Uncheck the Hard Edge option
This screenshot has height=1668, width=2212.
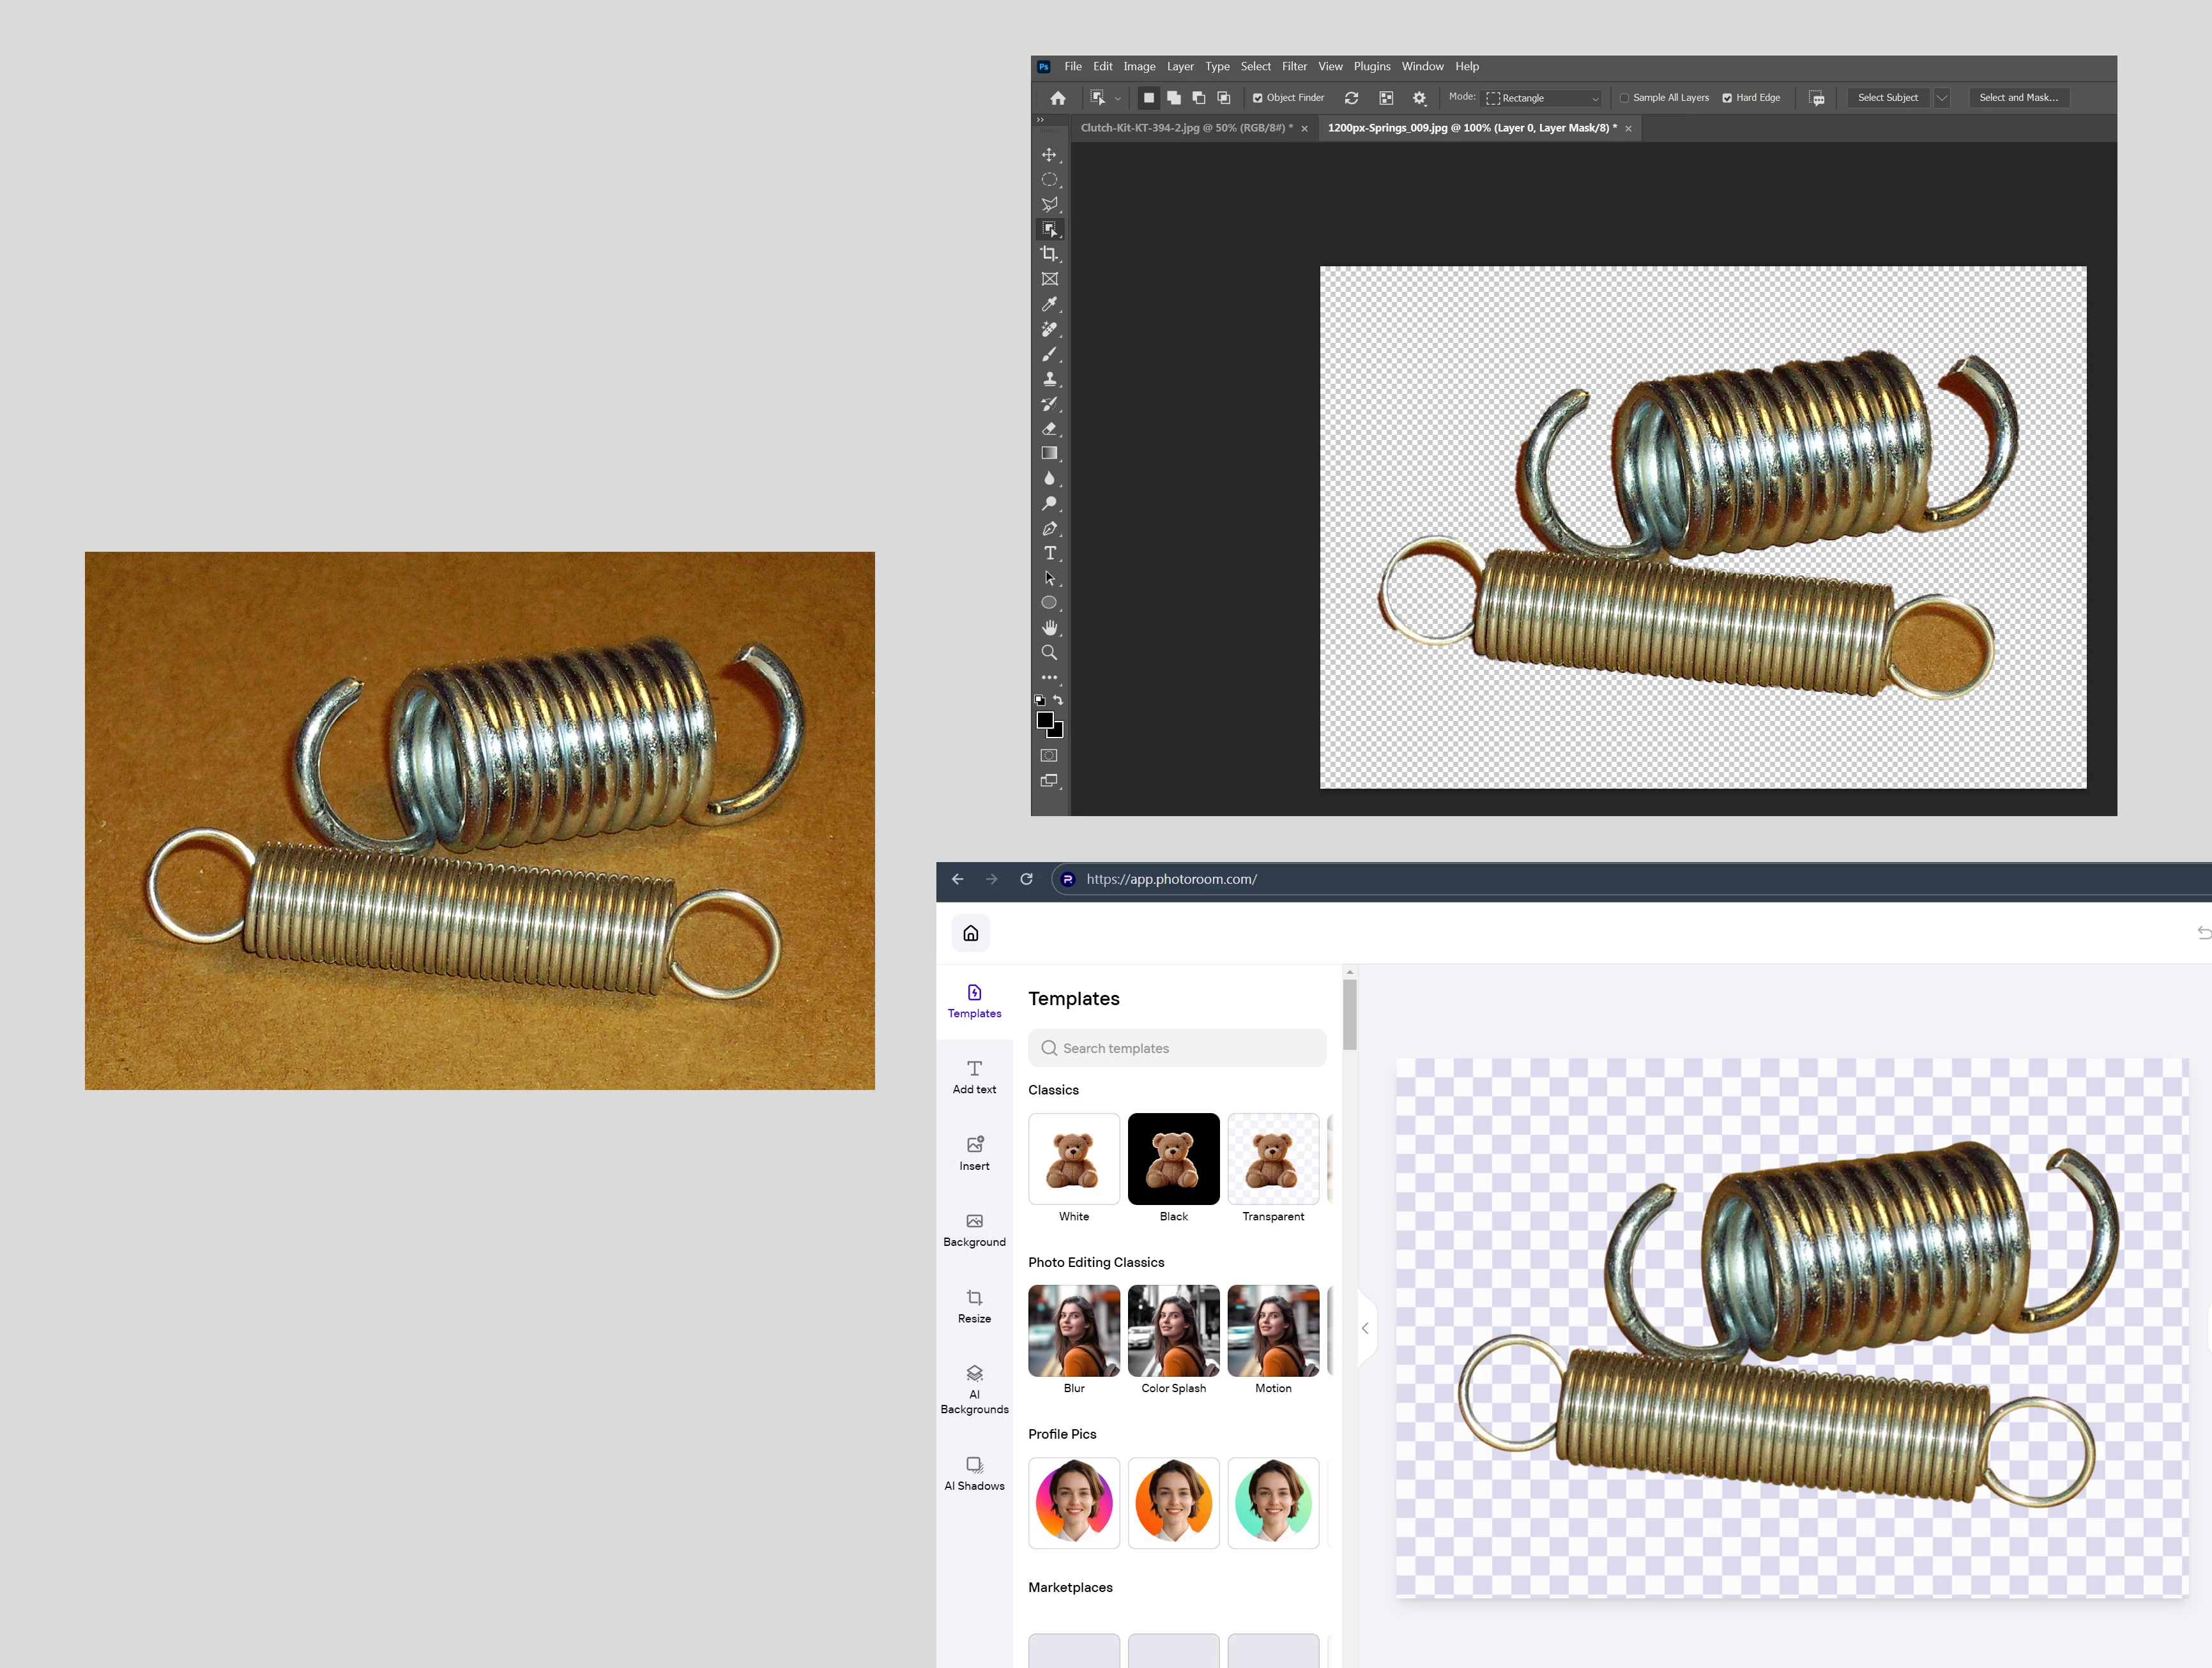tap(1727, 98)
